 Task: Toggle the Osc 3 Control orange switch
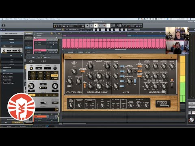click(x=84, y=86)
